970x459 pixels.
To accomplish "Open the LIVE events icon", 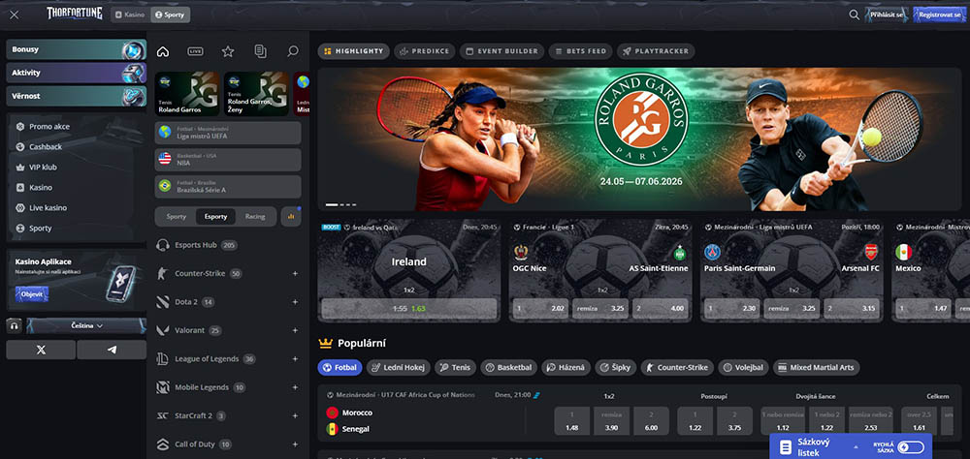I will 196,51.
